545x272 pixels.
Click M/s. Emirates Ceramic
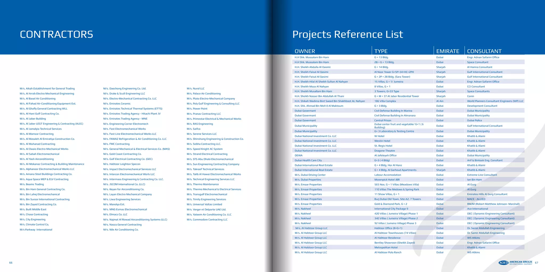tap(117, 104)
